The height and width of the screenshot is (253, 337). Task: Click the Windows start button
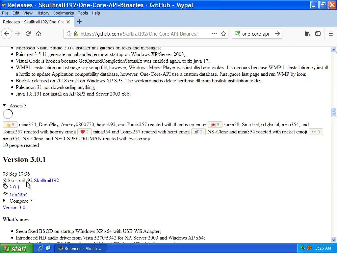[x=17, y=248]
